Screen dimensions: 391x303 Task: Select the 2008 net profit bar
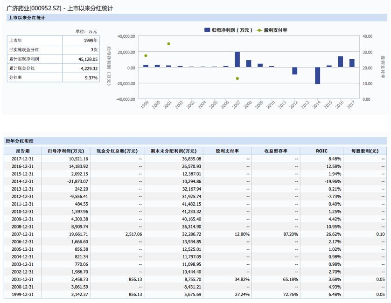pyautogui.click(x=249, y=63)
